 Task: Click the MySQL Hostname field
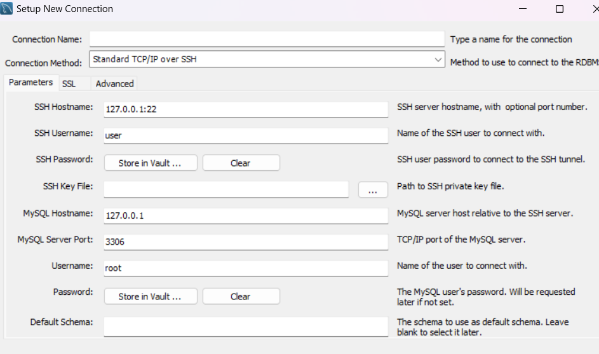tap(246, 215)
